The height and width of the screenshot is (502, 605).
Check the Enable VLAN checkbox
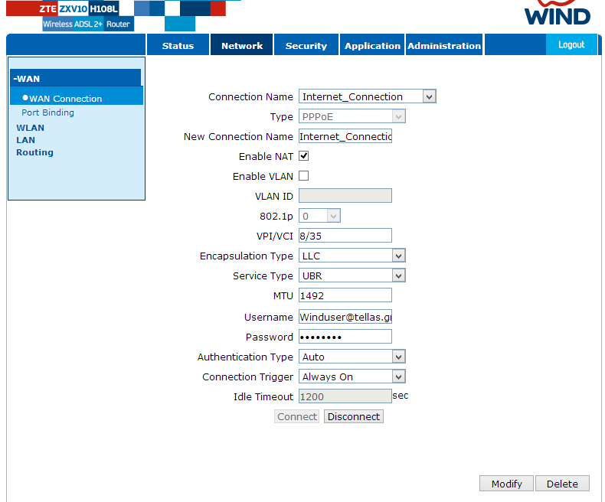click(304, 176)
